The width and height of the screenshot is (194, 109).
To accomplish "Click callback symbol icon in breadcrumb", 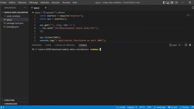I will (44, 12).
